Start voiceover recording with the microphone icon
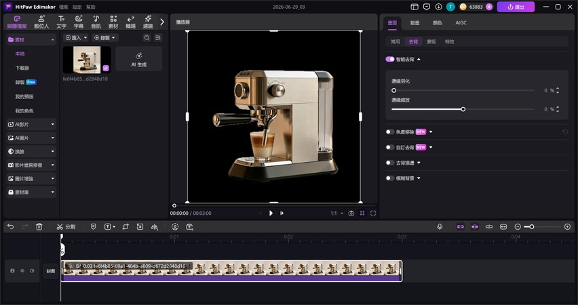The height and width of the screenshot is (305, 578). [440, 226]
